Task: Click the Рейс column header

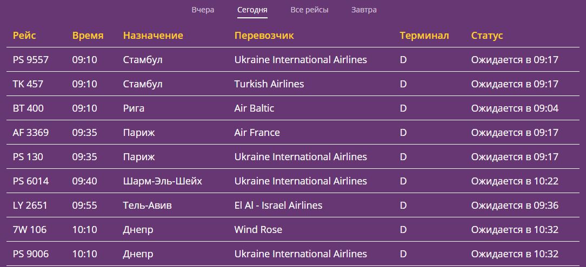Action: point(24,36)
